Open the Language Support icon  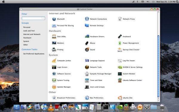tap(87, 61)
